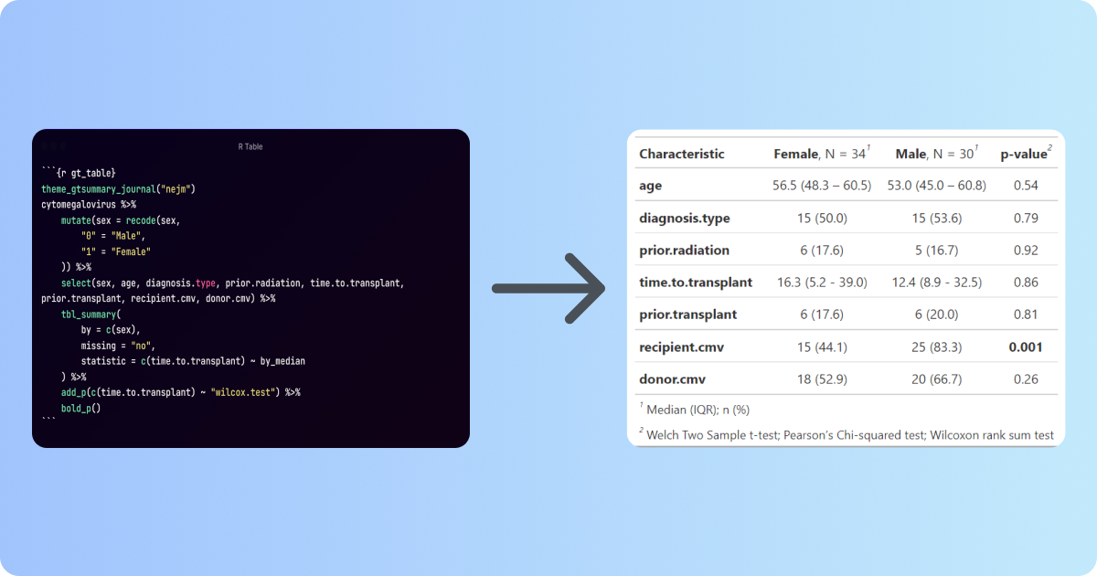Click the time.to.transplant p-value "0.86"

pos(1026,283)
